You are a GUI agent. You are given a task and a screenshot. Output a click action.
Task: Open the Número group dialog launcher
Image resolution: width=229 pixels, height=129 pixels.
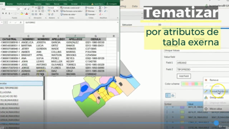tap(58, 18)
